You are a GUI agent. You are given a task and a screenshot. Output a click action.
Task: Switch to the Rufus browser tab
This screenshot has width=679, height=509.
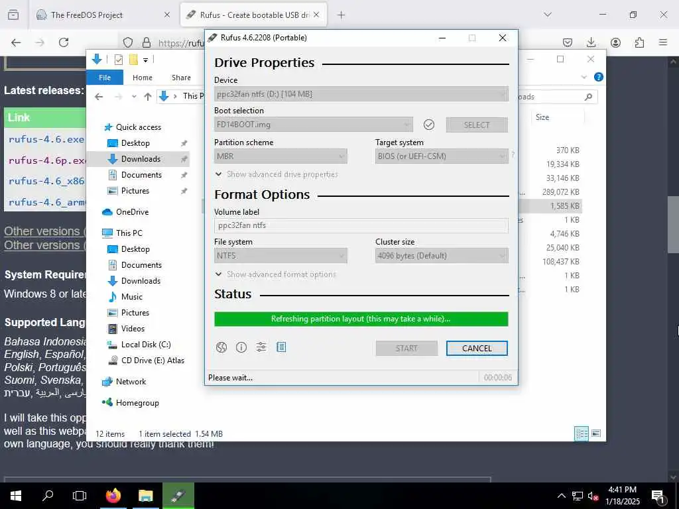253,15
